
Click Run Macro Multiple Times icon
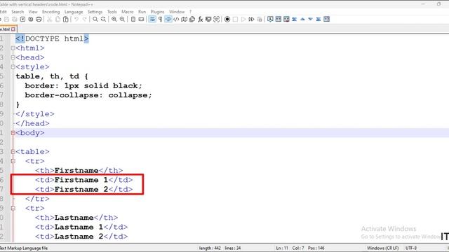point(251,19)
